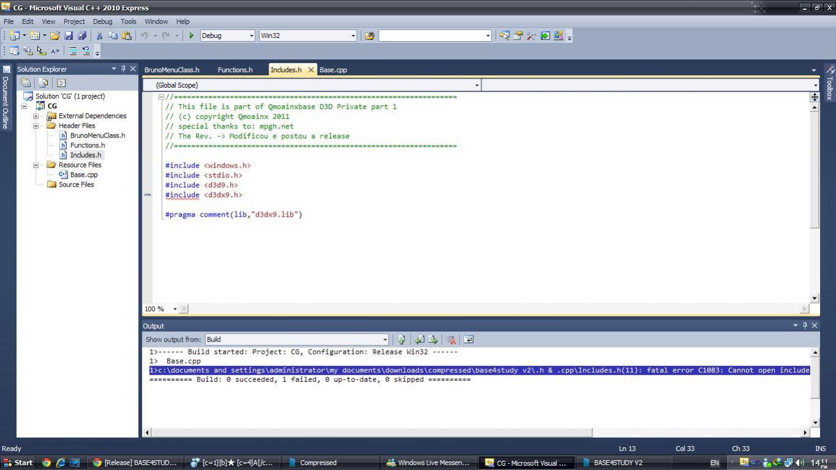
Task: Click the Output horizontal scrollbar
Action: coord(372,432)
